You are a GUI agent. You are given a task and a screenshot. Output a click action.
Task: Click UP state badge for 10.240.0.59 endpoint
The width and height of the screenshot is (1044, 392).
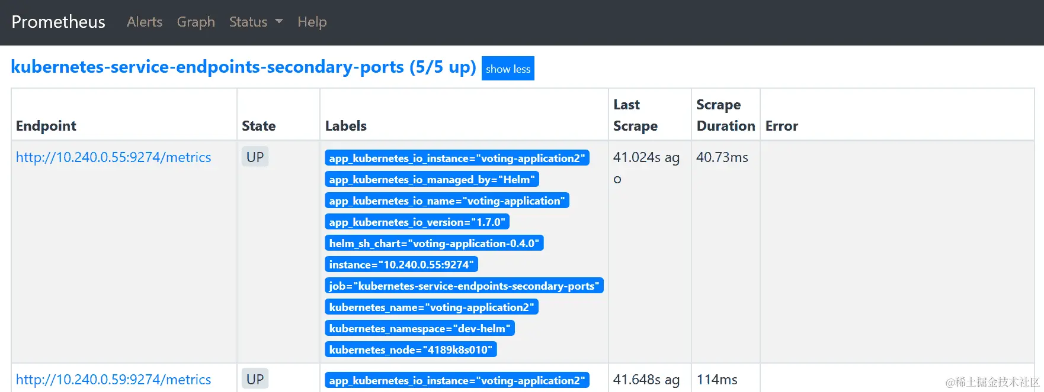click(x=255, y=379)
